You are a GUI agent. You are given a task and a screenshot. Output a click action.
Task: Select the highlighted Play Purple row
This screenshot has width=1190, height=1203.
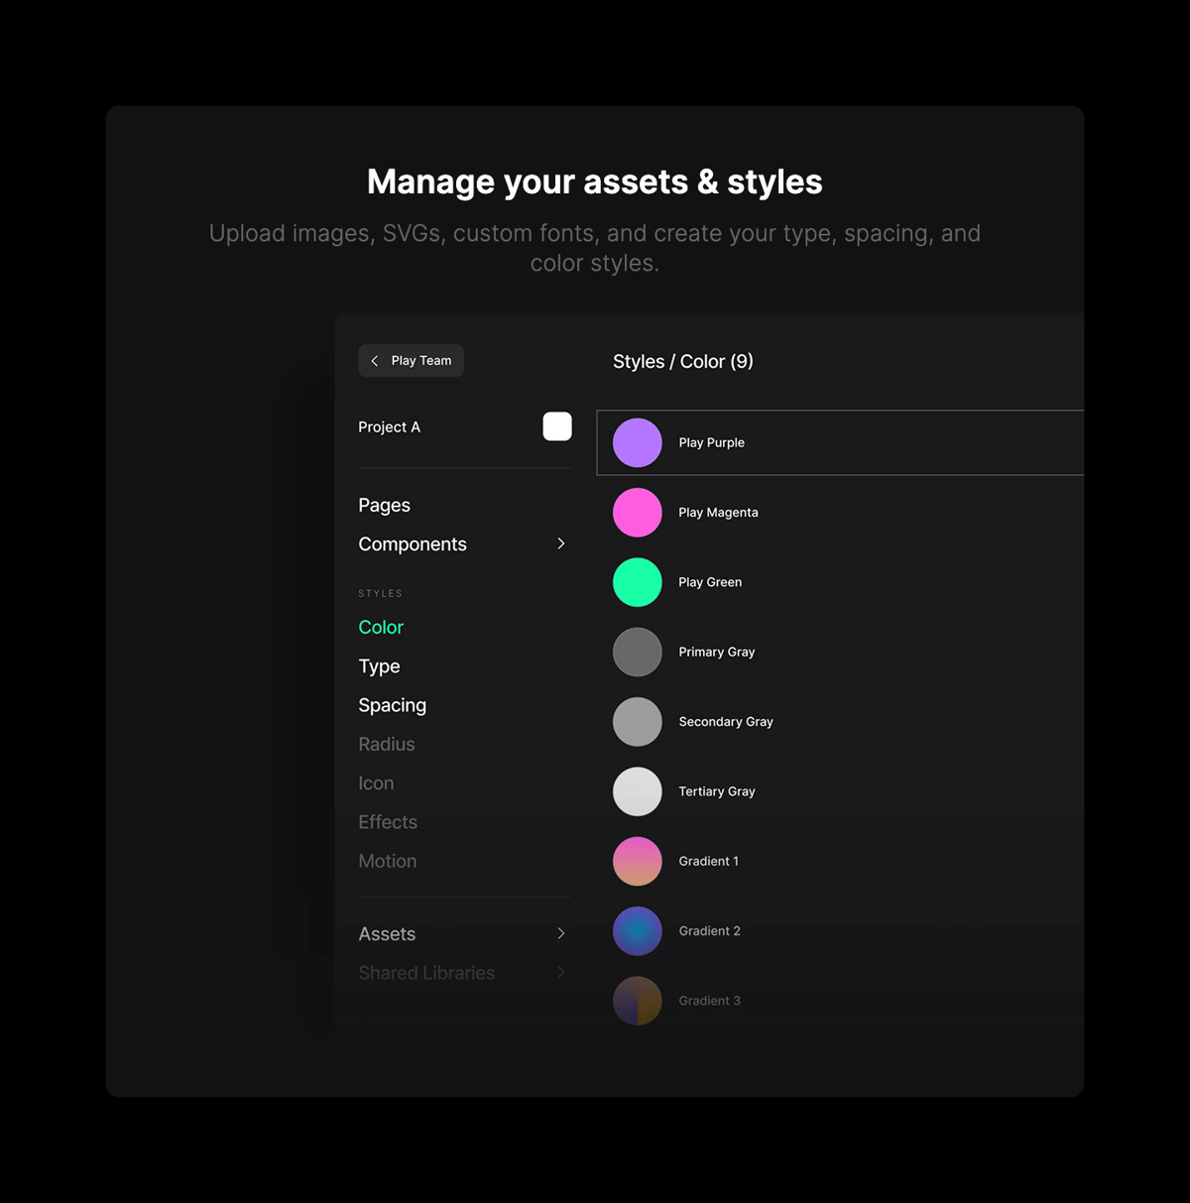840,442
